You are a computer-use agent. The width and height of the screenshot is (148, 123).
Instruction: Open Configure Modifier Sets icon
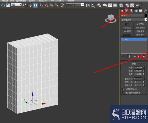point(144,56)
